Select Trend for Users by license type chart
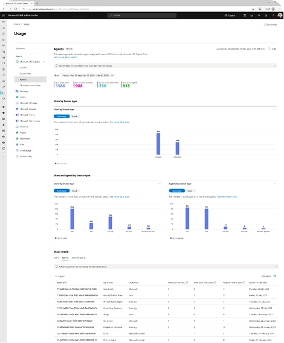The image size is (284, 343). pos(74,116)
